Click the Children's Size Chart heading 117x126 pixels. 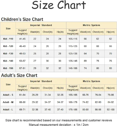coord(22,19)
